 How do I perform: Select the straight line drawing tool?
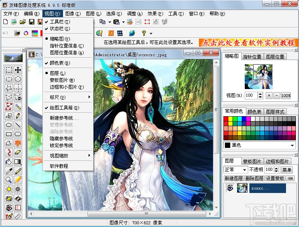click(18, 125)
